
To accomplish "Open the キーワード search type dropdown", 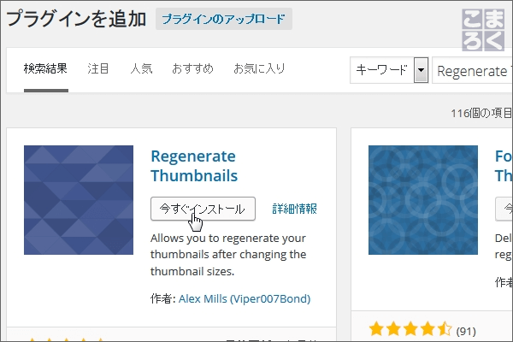I will [x=389, y=70].
